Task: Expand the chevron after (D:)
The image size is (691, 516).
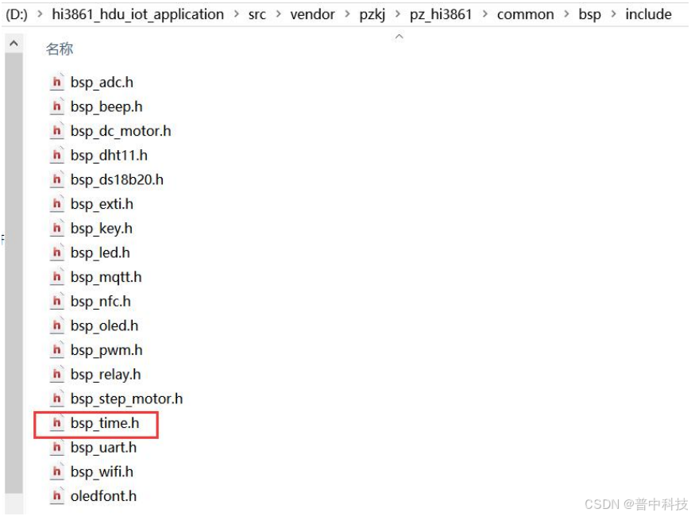Action: point(40,14)
